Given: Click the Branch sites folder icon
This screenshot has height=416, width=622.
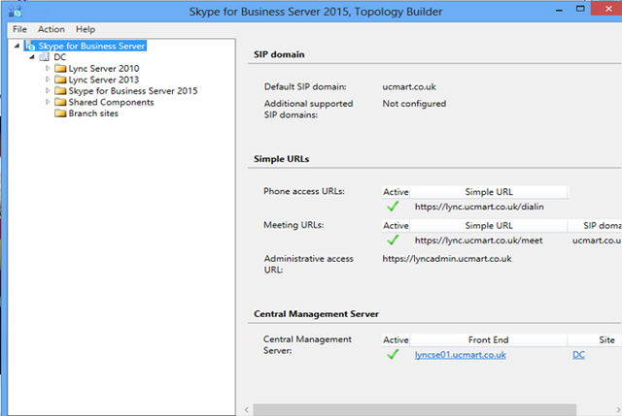Looking at the screenshot, I should pyautogui.click(x=60, y=113).
